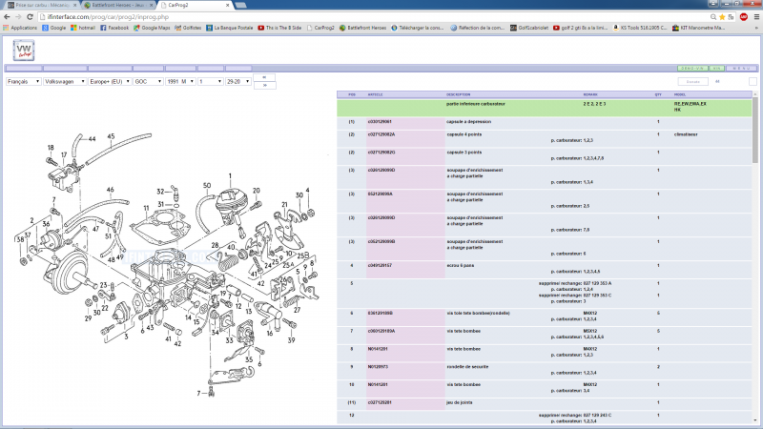This screenshot has width=763, height=429.
Task: Open the Chrome hamburger menu
Action: (x=756, y=17)
